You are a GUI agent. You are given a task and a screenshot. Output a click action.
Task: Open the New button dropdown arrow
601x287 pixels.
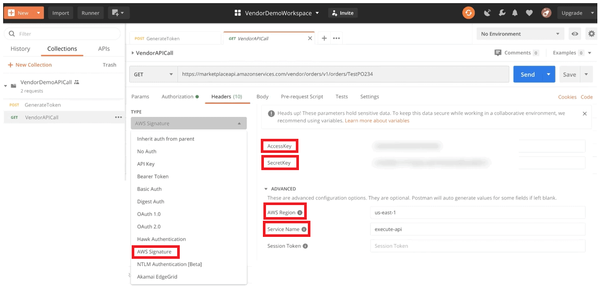(x=38, y=13)
